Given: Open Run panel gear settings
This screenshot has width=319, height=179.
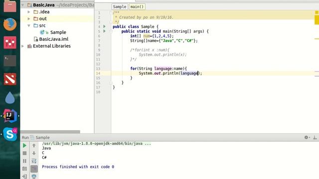Looking at the screenshot, I should point(307,137).
